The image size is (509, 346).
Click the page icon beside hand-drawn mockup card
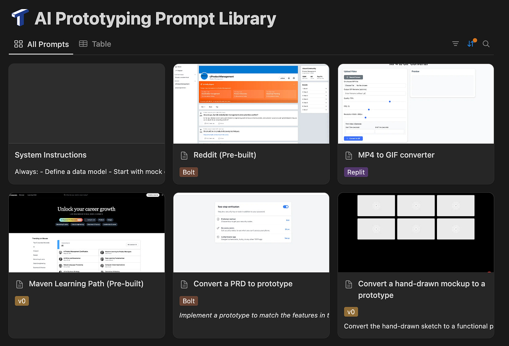[349, 284]
